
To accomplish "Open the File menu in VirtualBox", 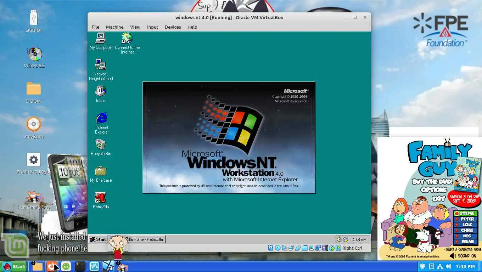I will click(x=96, y=27).
